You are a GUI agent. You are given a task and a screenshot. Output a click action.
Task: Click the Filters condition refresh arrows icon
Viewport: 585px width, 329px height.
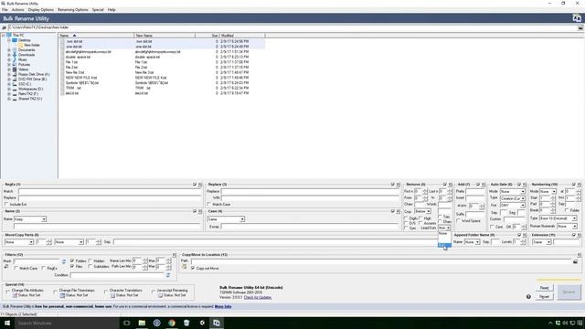[168, 275]
